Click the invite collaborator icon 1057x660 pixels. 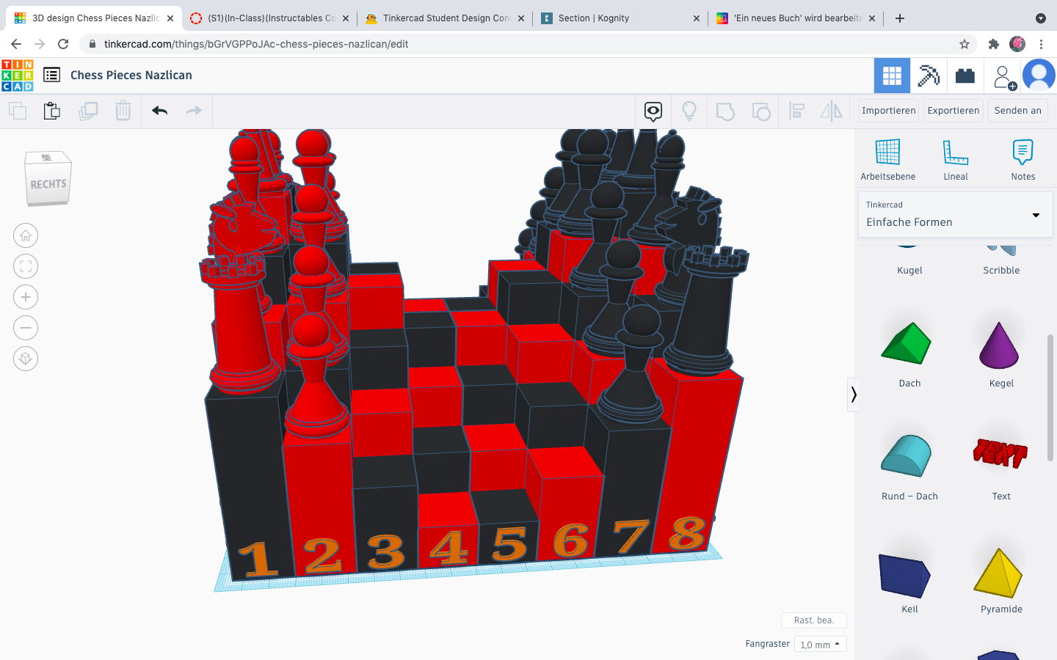pyautogui.click(x=1003, y=76)
